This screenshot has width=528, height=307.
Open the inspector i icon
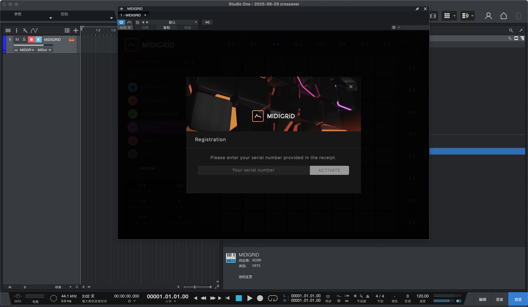tap(16, 30)
